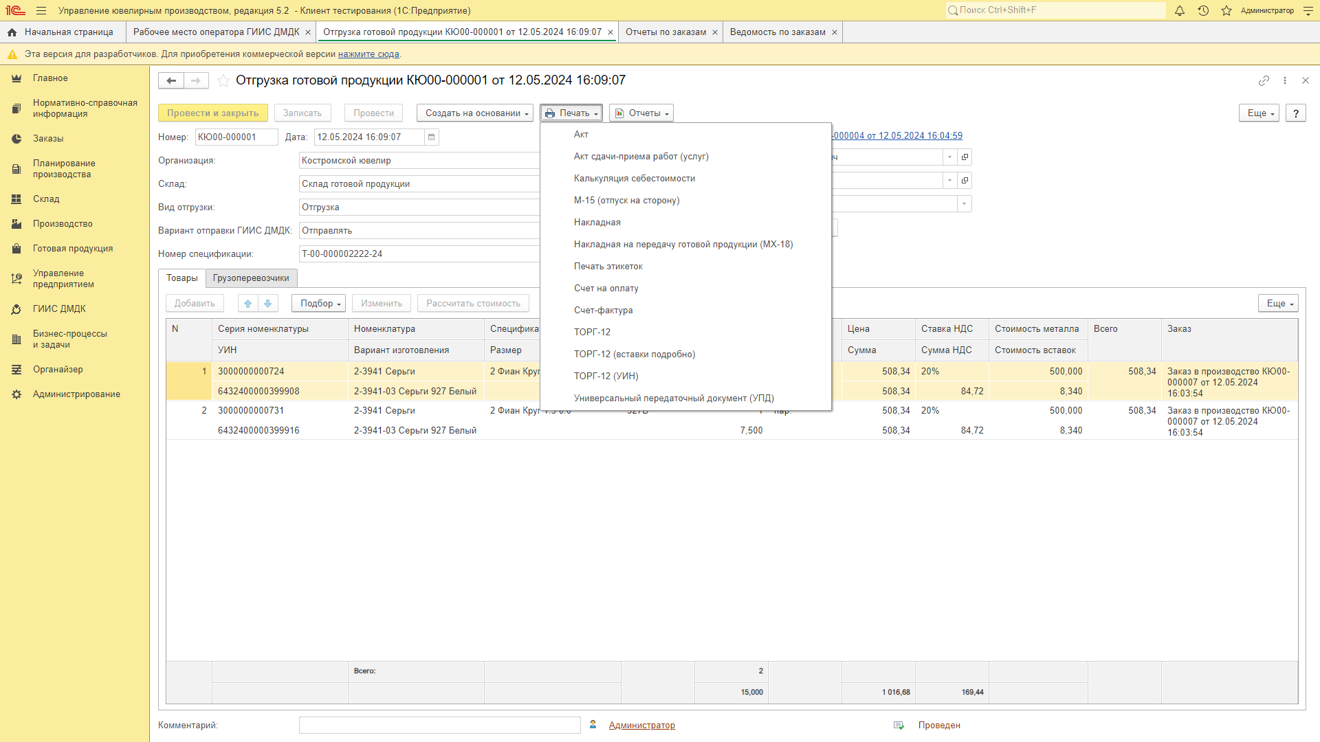This screenshot has height=742, width=1320.
Task: Focus the search field Поиск Ctrl+Shift+F
Action: tap(1056, 10)
